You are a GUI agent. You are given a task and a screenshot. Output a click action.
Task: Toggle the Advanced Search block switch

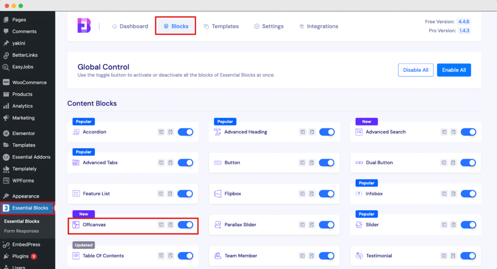(468, 132)
